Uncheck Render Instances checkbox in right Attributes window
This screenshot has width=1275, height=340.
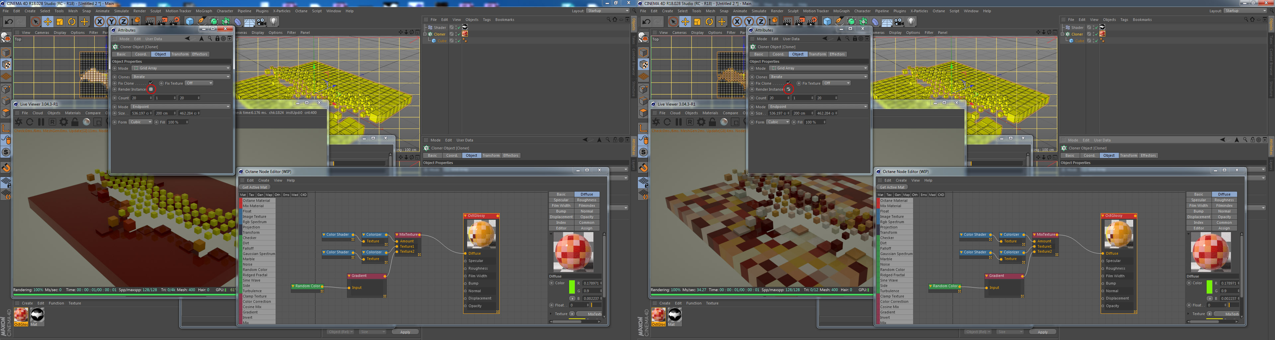789,89
